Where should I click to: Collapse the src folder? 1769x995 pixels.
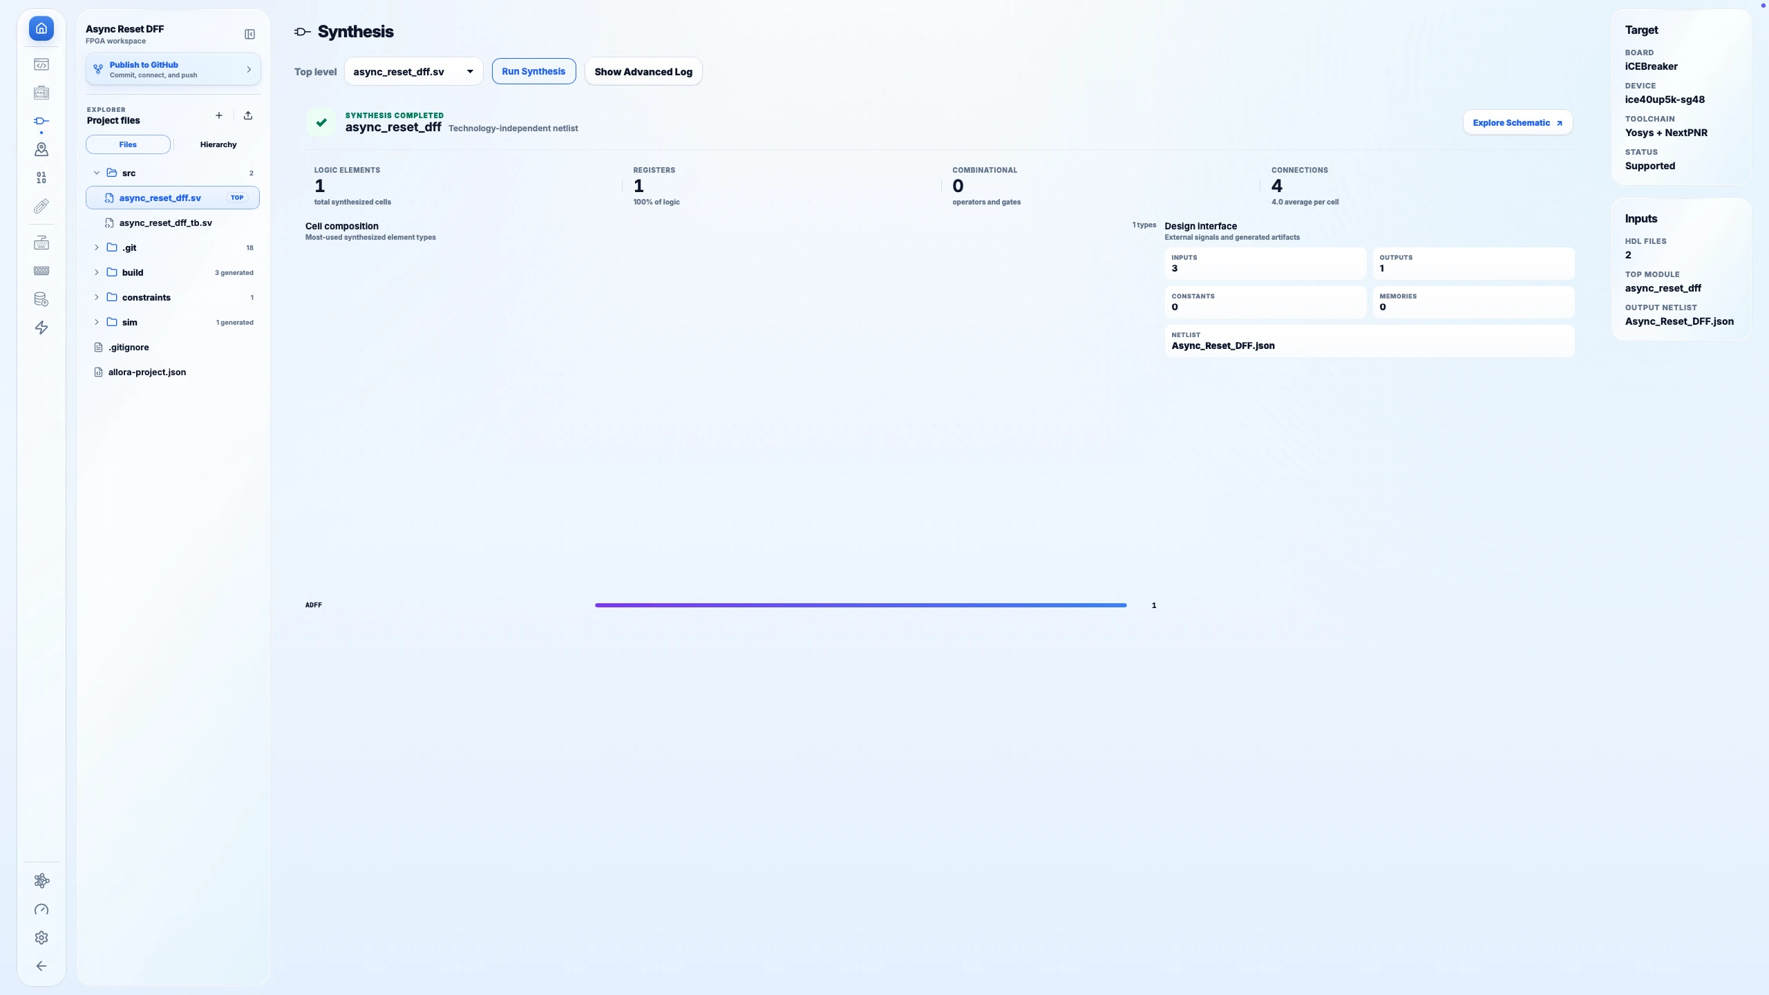pos(97,173)
